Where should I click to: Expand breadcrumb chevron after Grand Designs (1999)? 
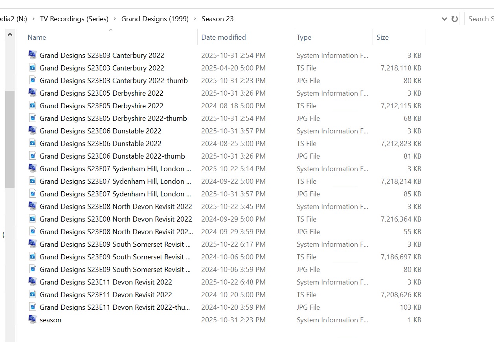(195, 19)
